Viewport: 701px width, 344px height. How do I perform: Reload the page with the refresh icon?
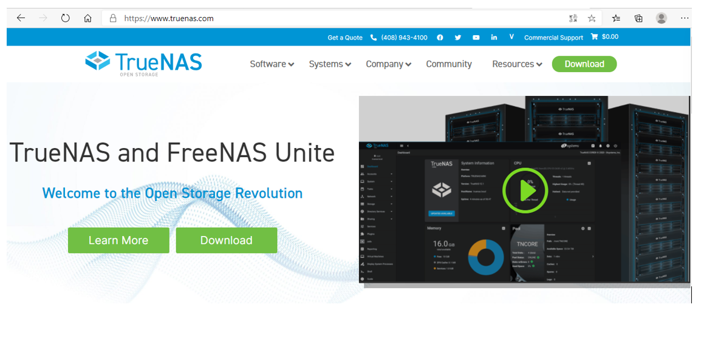[x=65, y=18]
